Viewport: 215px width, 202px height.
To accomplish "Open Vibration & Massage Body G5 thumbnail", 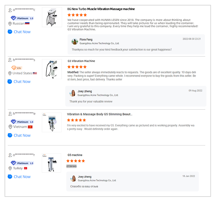I will click(52, 122).
